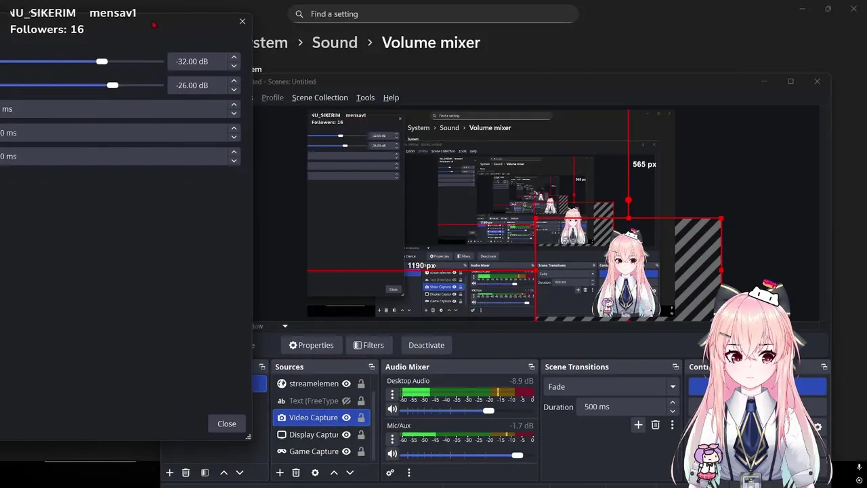Move selected scene down
This screenshot has width=867, height=488.
click(240, 472)
